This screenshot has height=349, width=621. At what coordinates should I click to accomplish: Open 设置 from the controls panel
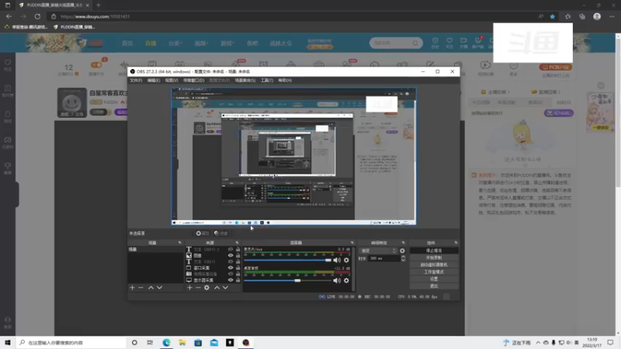pos(434,279)
